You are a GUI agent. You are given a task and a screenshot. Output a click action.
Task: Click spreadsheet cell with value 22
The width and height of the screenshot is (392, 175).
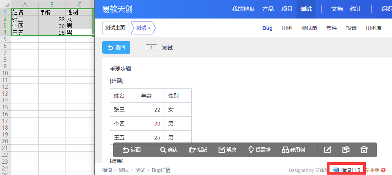52,19
